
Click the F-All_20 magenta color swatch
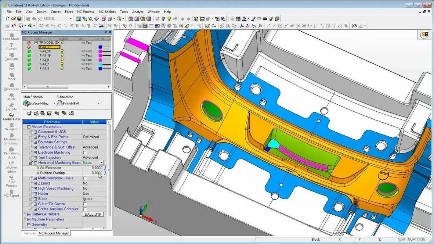pyautogui.click(x=100, y=51)
